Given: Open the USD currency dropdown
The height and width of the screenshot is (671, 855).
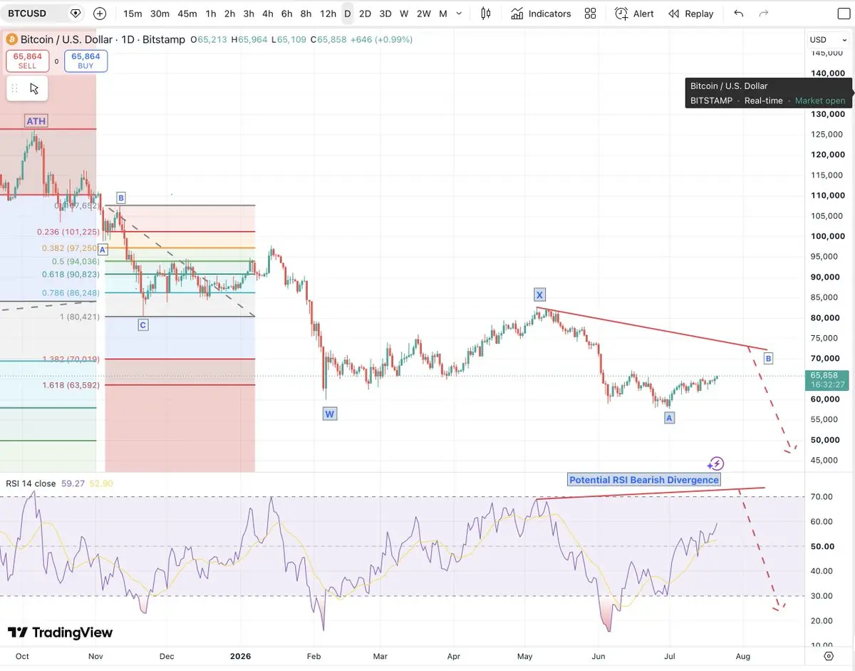Looking at the screenshot, I should (x=827, y=39).
